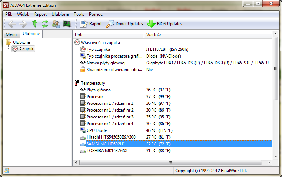The image size is (282, 177).
Task: Click the padlock chassis intrusion icon
Action: pos(83,69)
